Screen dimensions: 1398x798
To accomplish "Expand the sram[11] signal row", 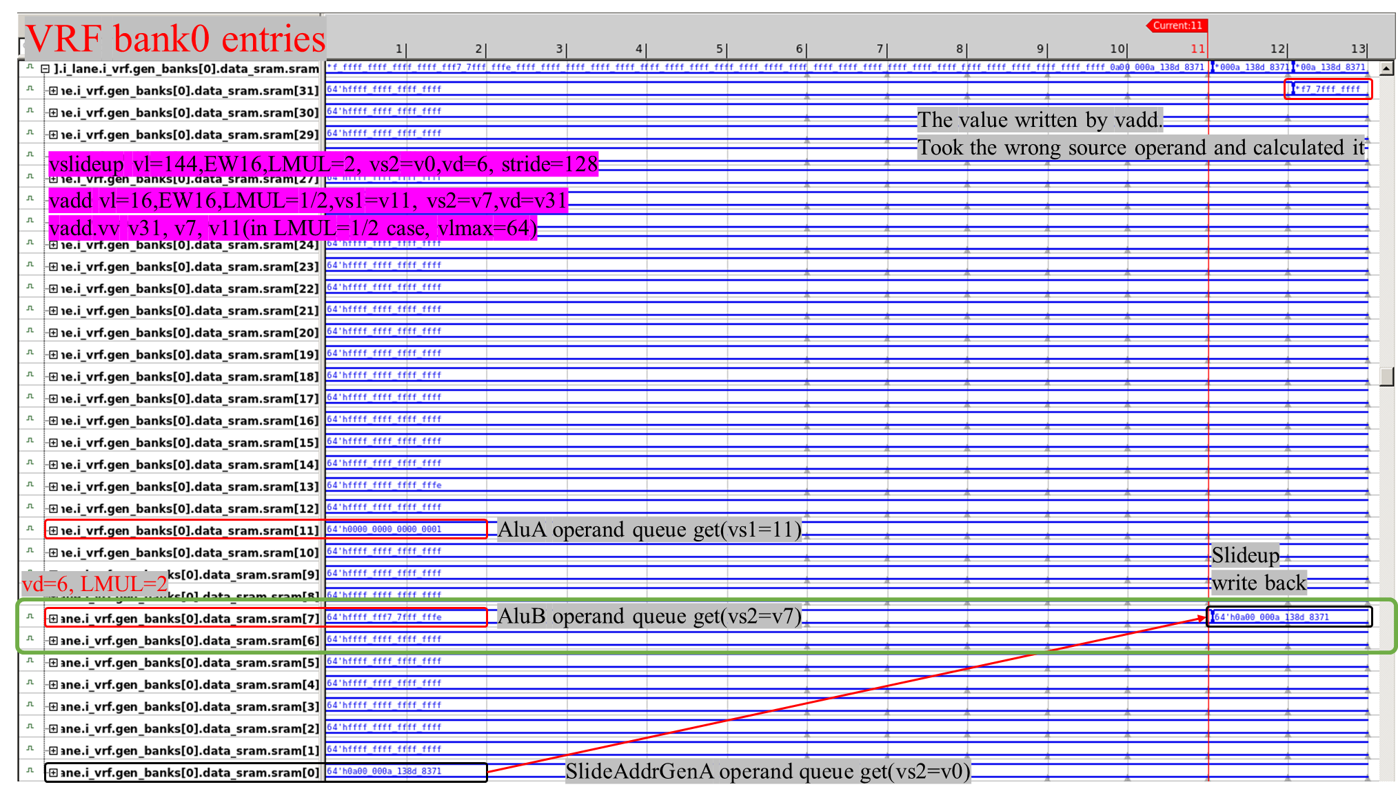I will pyautogui.click(x=53, y=530).
